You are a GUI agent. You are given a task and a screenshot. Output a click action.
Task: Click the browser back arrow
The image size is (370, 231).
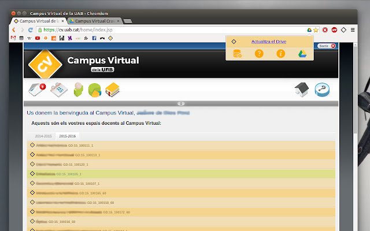14,30
